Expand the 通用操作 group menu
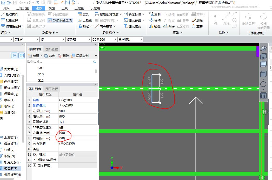 click(x=111, y=33)
